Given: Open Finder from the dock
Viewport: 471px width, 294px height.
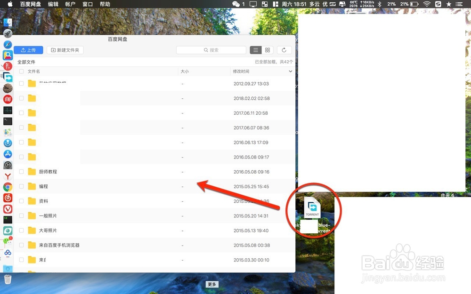Looking at the screenshot, I should [x=8, y=23].
